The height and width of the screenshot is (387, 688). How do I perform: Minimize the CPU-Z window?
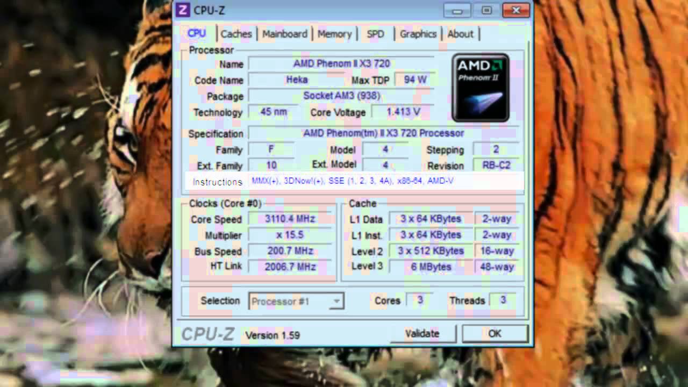(457, 10)
